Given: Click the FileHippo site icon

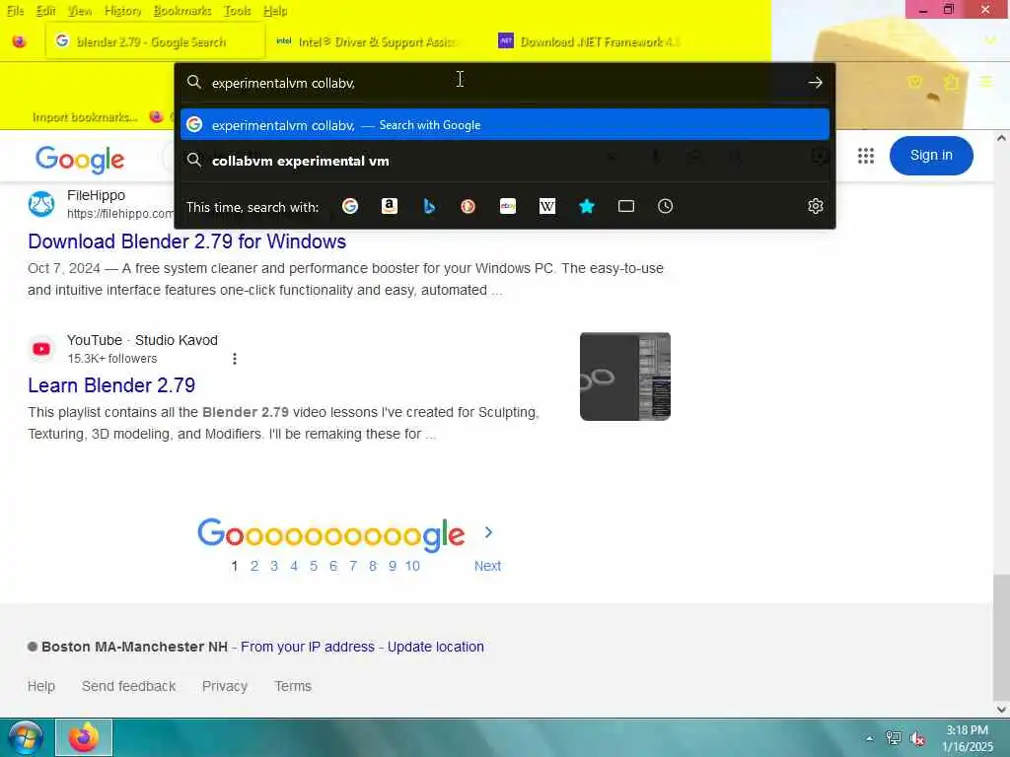Looking at the screenshot, I should click(x=41, y=204).
